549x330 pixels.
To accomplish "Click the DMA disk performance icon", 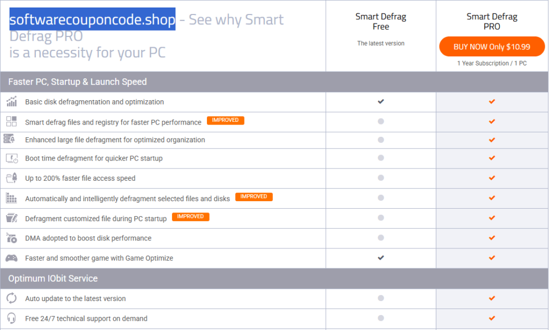I will [12, 238].
